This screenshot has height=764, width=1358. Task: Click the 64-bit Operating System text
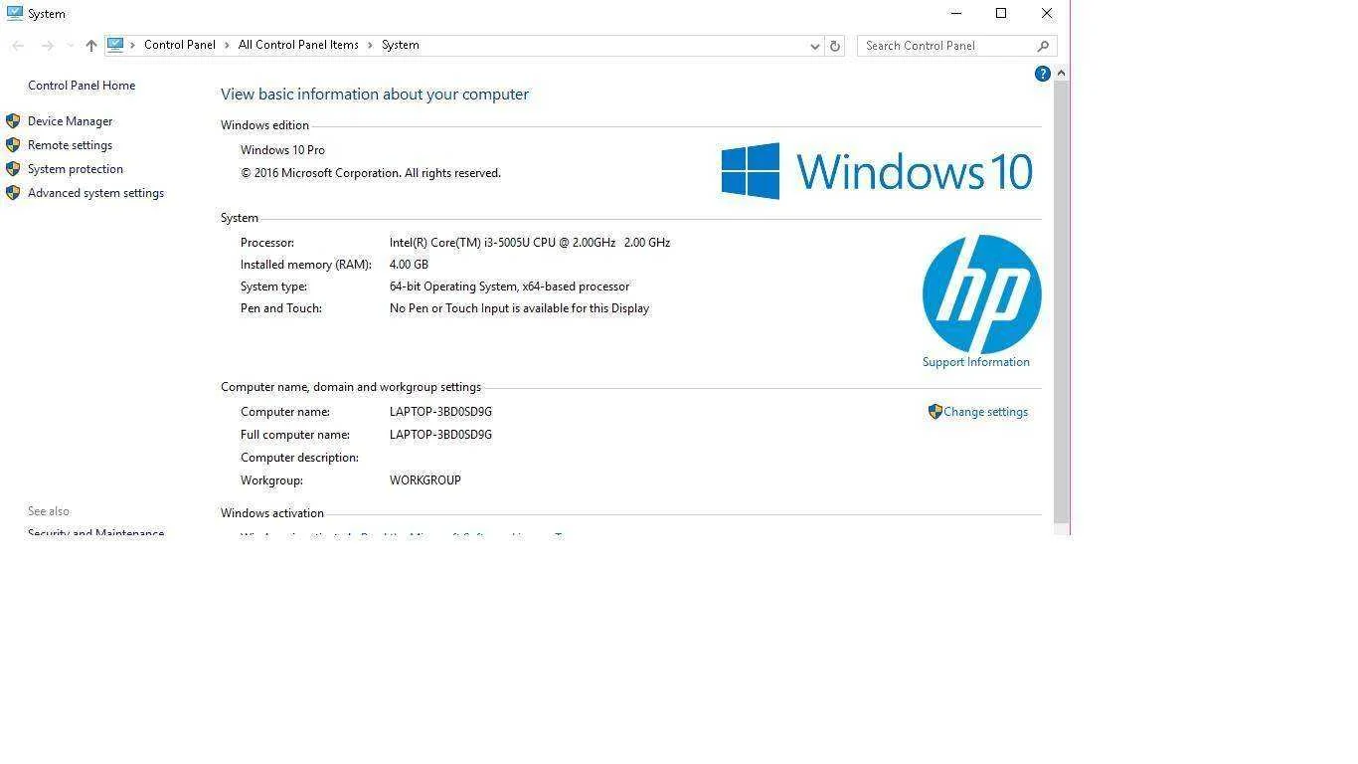tap(509, 286)
